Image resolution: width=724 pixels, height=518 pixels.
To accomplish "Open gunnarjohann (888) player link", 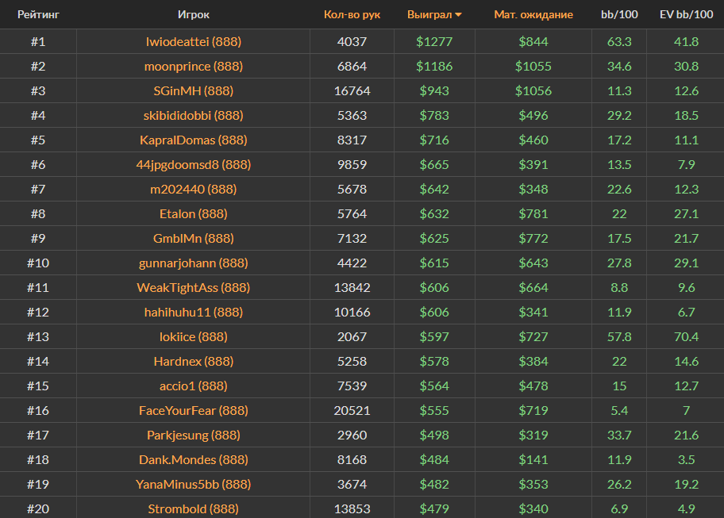I will pos(194,263).
